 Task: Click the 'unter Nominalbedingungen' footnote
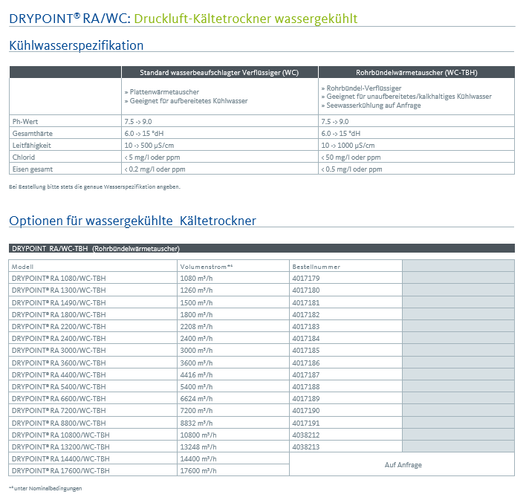(46, 488)
